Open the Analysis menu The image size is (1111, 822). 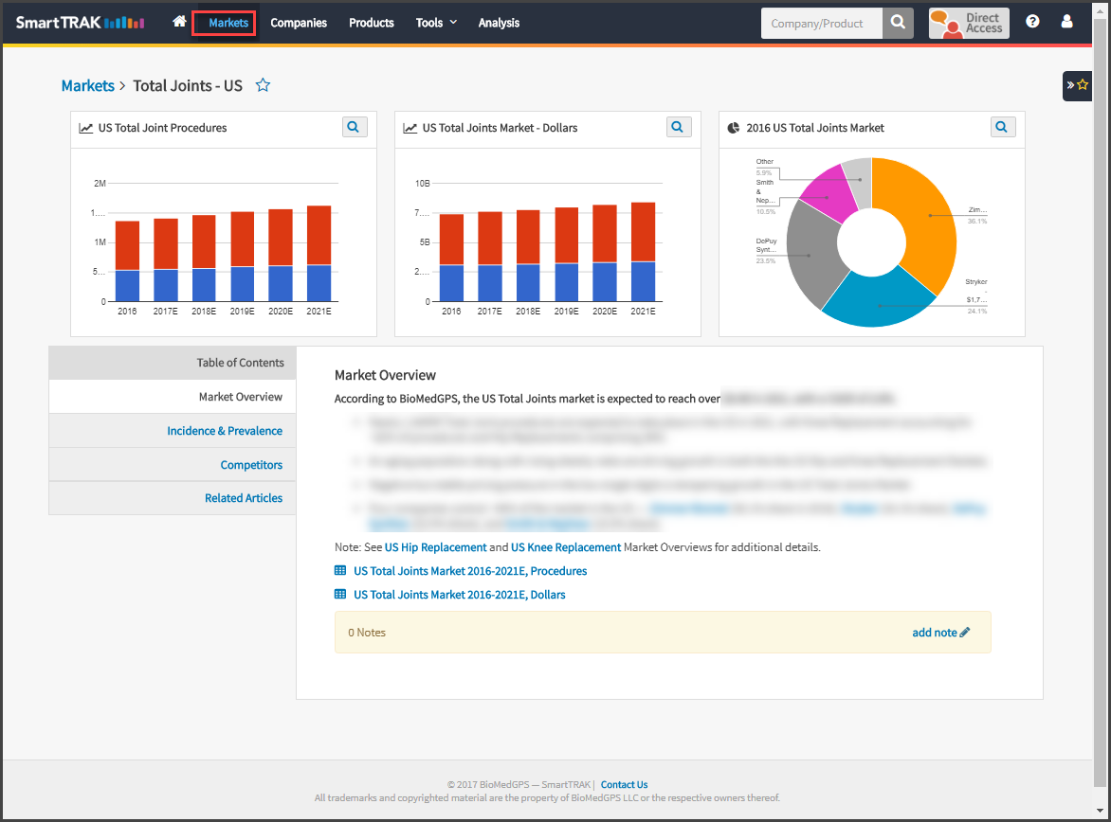click(499, 23)
